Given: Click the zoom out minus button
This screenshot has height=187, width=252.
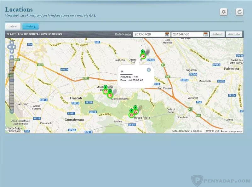Looking at the screenshot, I should click(x=12, y=111).
